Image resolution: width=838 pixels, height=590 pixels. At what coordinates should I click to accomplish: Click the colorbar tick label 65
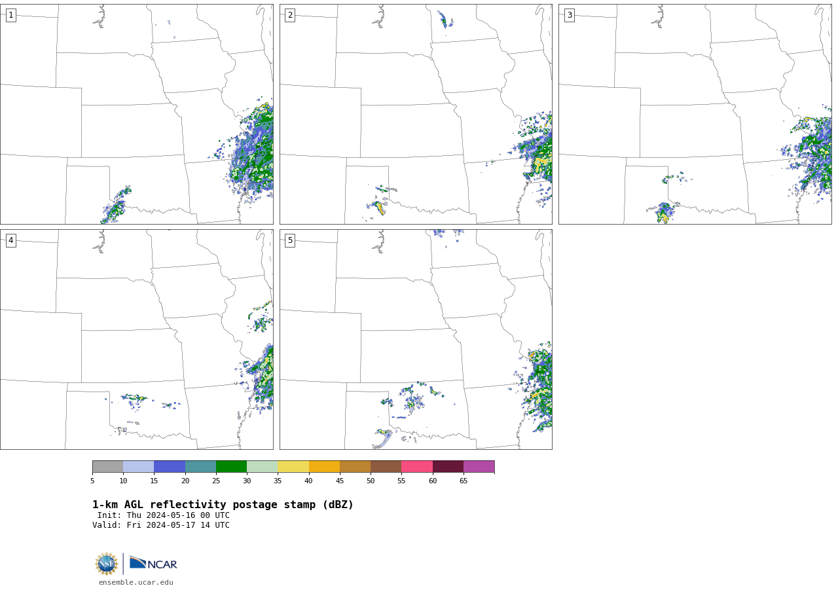tap(464, 481)
